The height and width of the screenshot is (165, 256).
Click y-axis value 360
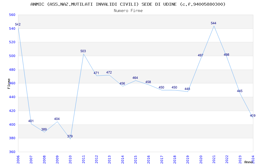pos(12,152)
